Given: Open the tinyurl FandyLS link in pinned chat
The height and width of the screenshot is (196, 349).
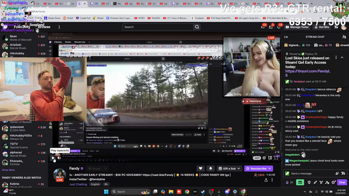Looking at the screenshot, I should click(x=308, y=73).
